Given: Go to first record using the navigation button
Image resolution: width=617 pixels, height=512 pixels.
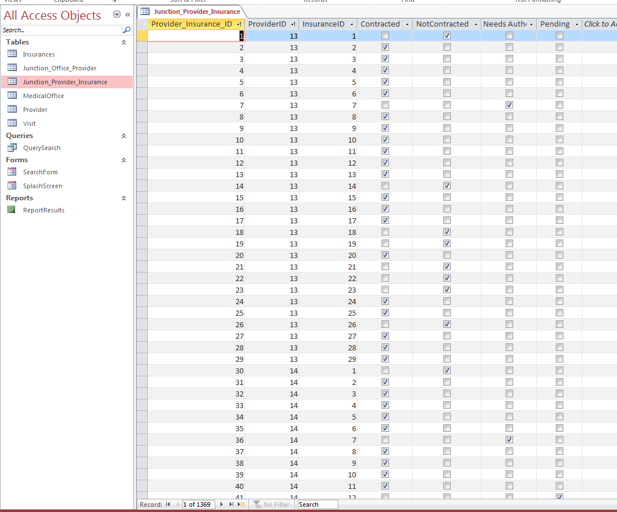Looking at the screenshot, I should pyautogui.click(x=168, y=504).
